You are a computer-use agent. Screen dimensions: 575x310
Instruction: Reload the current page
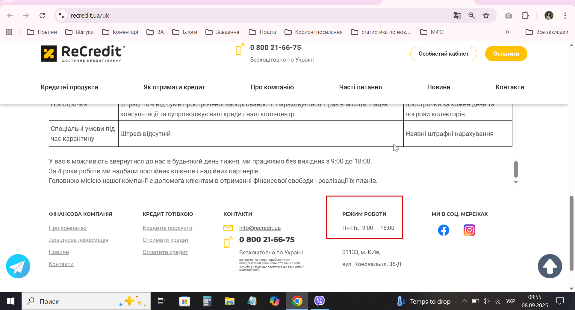pyautogui.click(x=42, y=16)
